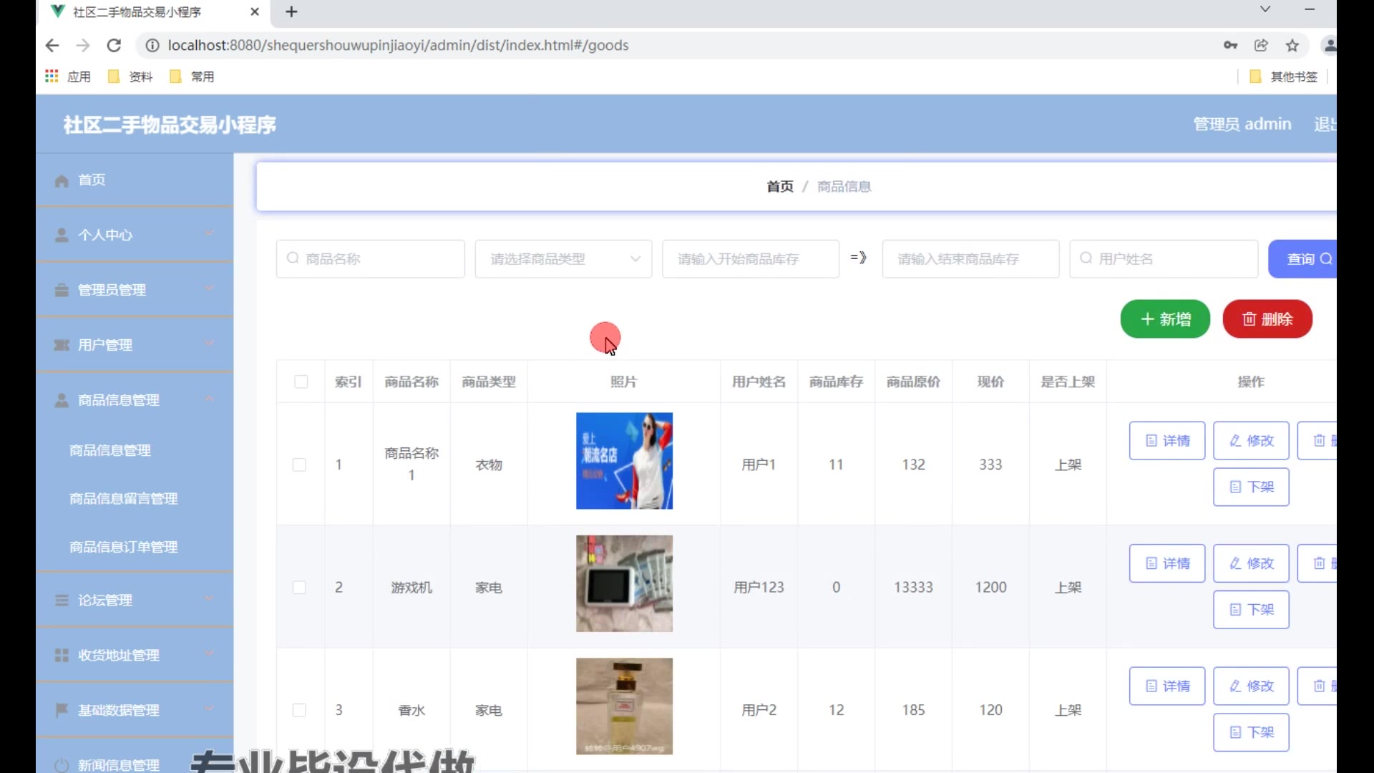Expand 收货地址管理 menu chevron
Viewport: 1374px width, 773px height.
coord(209,653)
